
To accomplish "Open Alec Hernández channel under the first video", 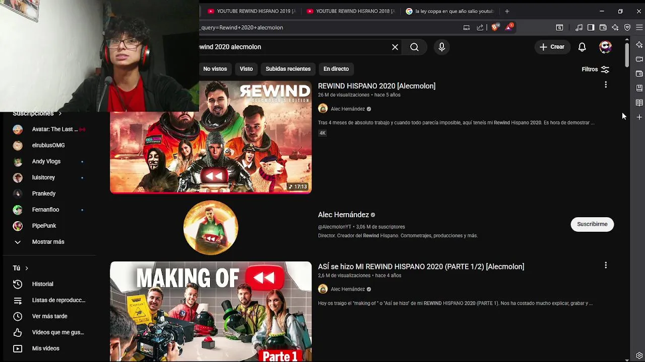I will pyautogui.click(x=348, y=109).
